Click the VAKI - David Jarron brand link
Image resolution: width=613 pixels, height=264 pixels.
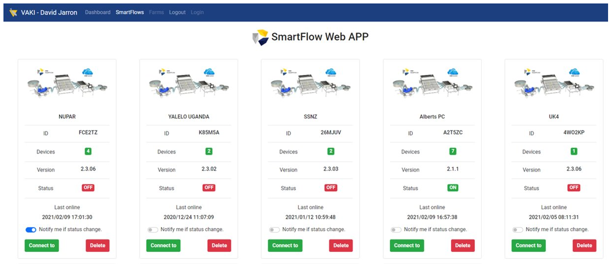[49, 12]
